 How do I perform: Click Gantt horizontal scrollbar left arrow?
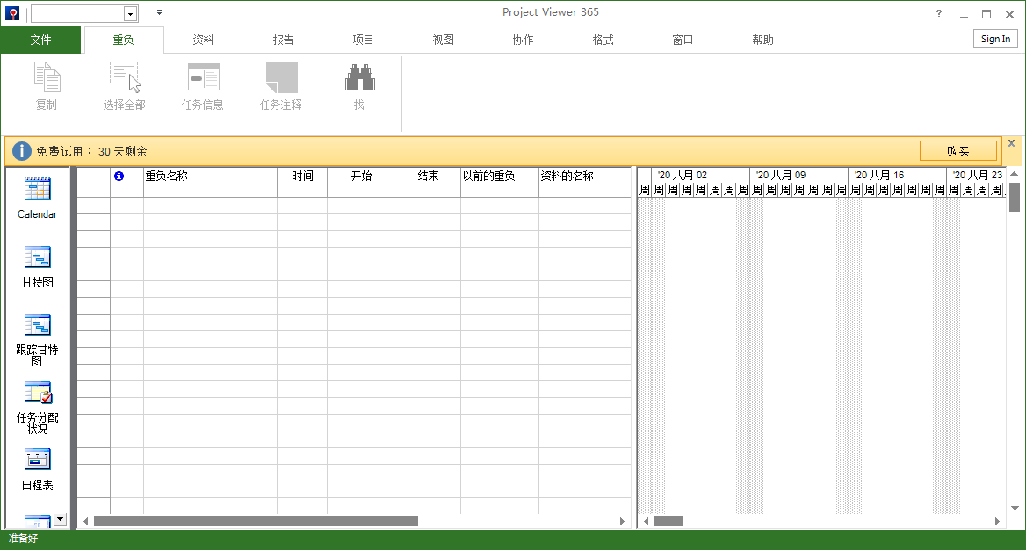point(646,521)
